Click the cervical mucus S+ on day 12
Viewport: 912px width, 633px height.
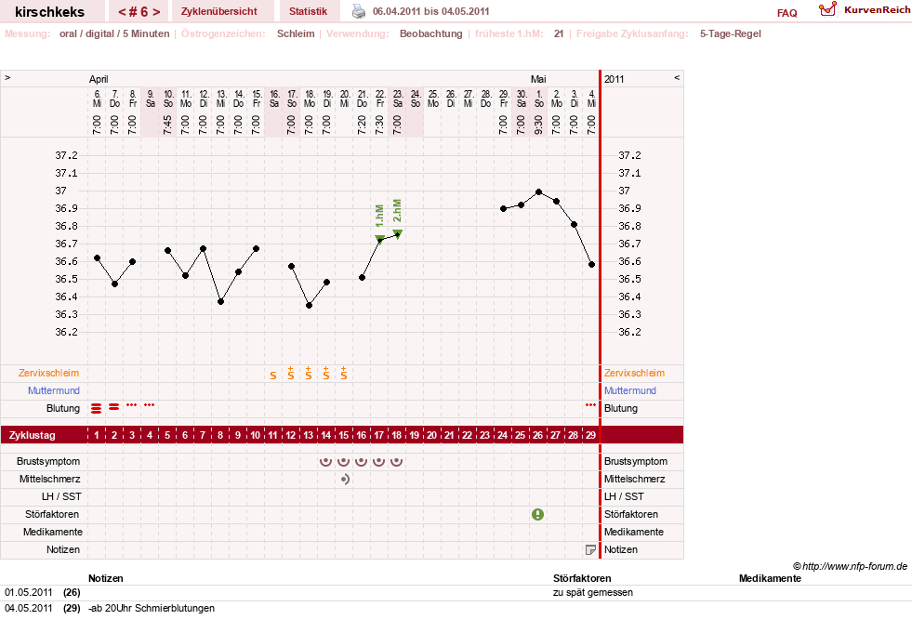pyautogui.click(x=290, y=373)
